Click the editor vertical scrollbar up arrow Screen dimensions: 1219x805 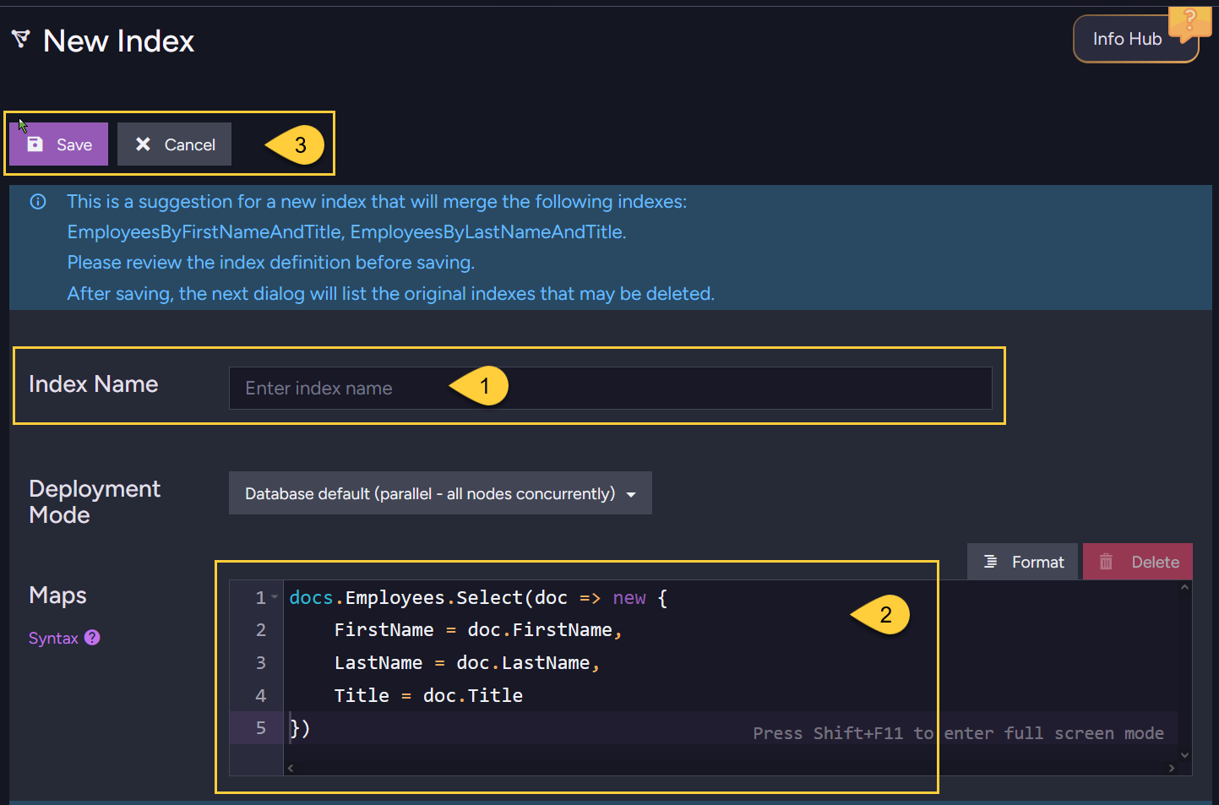click(x=1185, y=587)
